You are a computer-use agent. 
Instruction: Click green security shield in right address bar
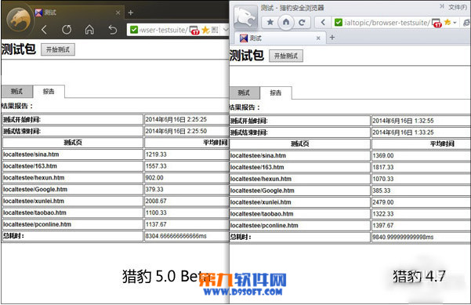pyautogui.click(x=339, y=22)
